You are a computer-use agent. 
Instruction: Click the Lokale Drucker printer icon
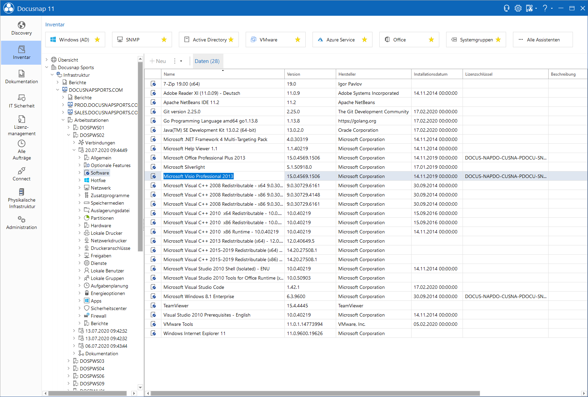click(x=87, y=233)
